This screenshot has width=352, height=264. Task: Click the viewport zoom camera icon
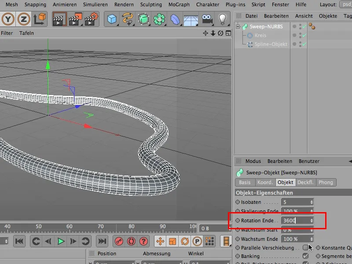point(213,33)
